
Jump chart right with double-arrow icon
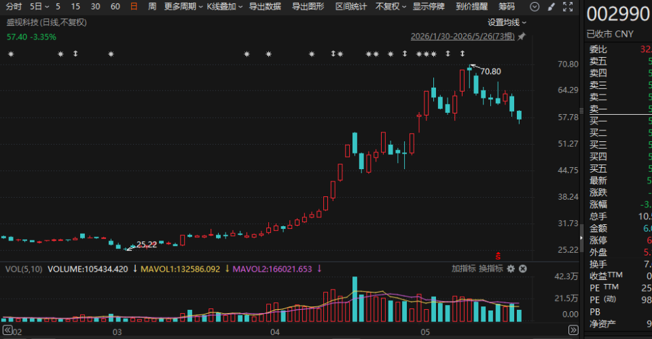click(573, 330)
